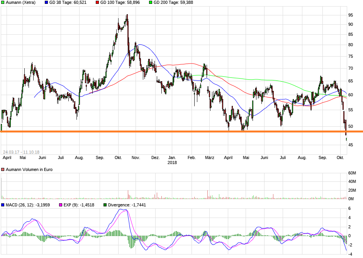
Task: Click the green GD 200 Tage legend square
Action: tap(150, 2)
